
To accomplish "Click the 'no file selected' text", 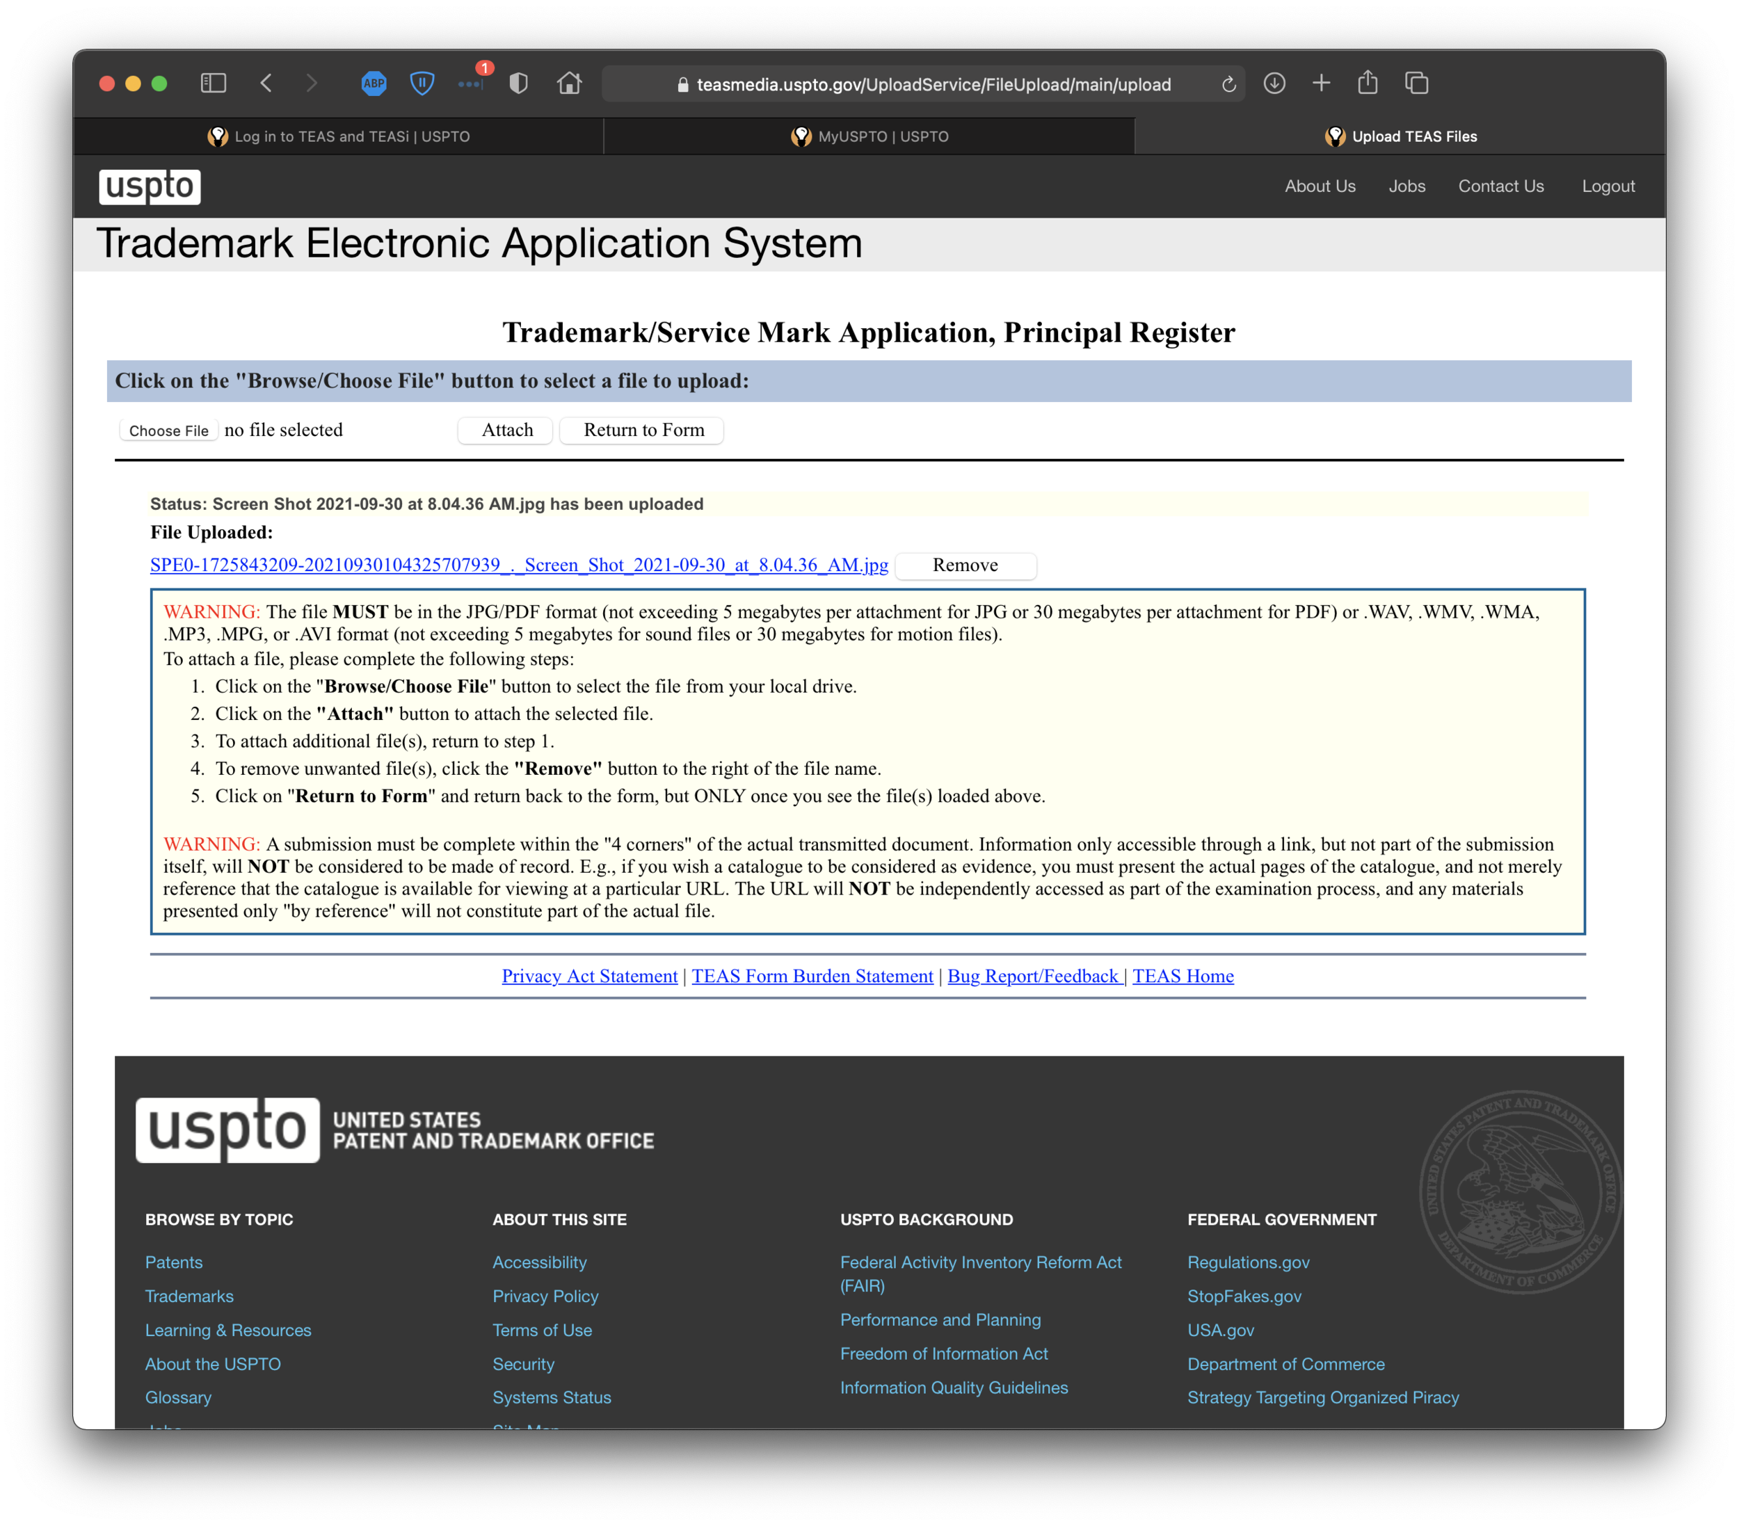I will pyautogui.click(x=283, y=431).
